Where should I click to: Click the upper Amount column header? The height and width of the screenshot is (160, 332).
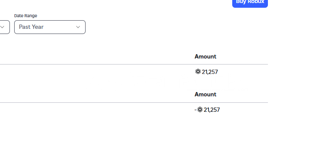pyautogui.click(x=206, y=56)
